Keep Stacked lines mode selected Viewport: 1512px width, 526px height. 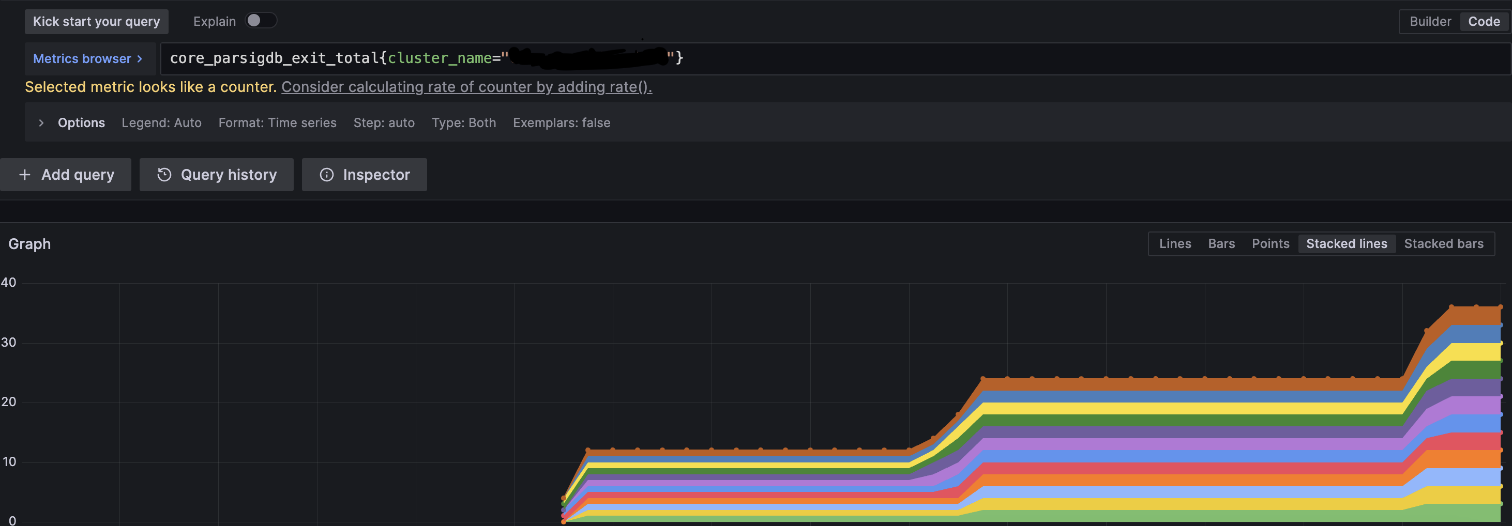[1347, 243]
